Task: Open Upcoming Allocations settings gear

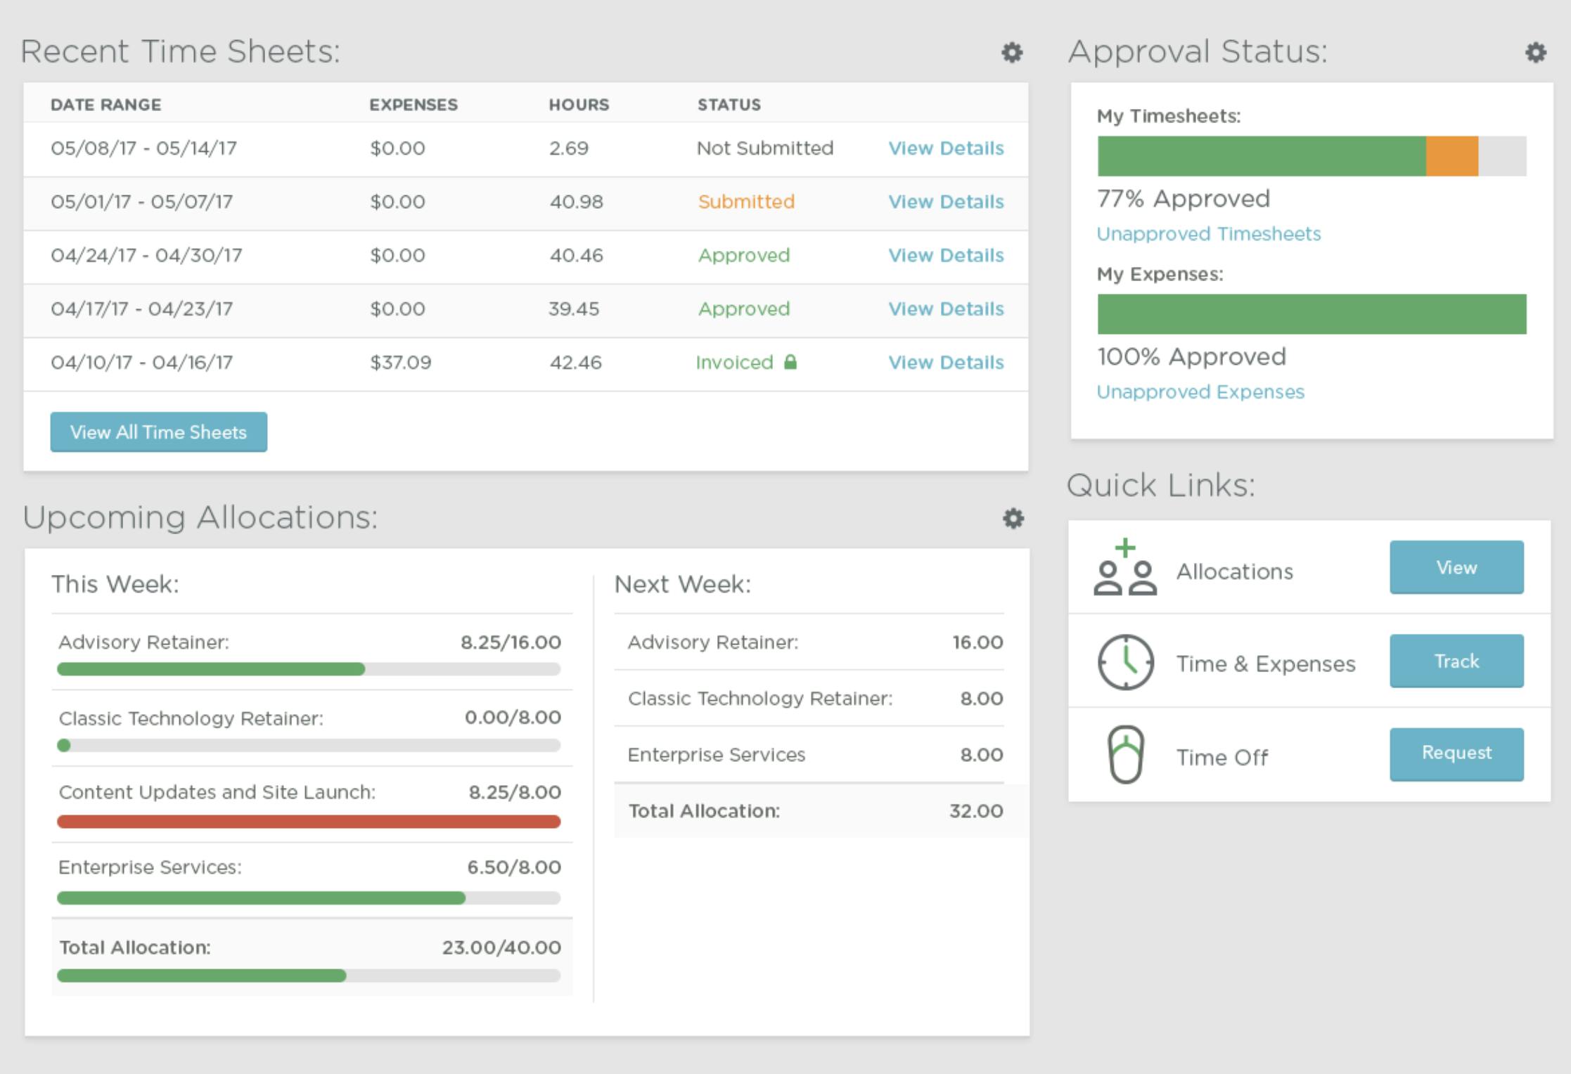Action: click(x=1013, y=519)
